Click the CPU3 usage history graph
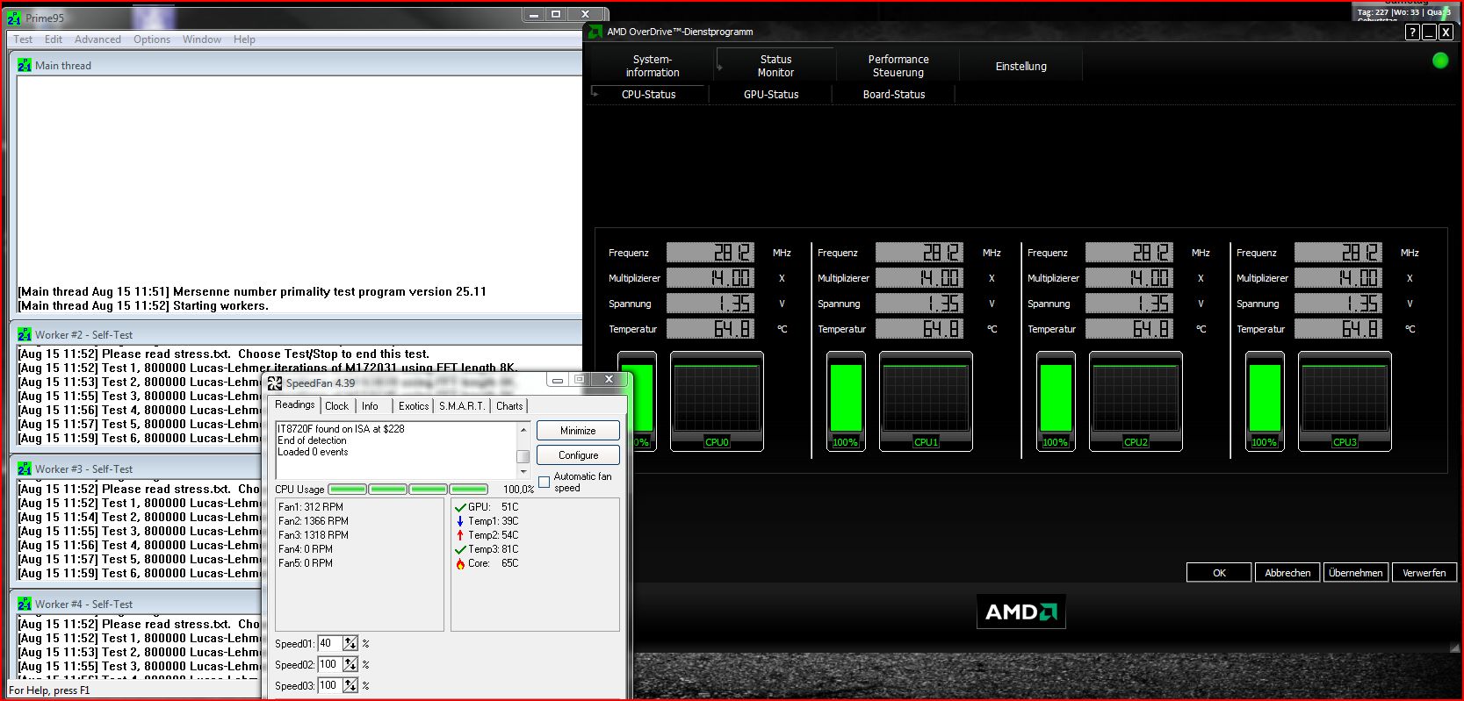The image size is (1464, 701). pyautogui.click(x=1345, y=402)
